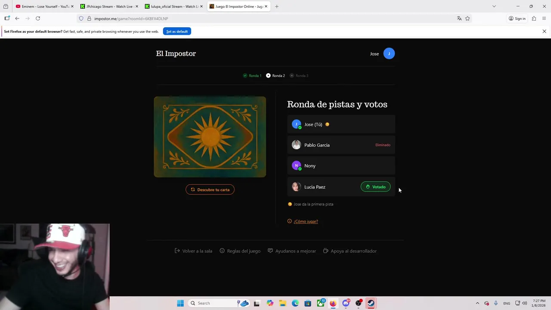Click Ayudanos a mejorar link
The image size is (551, 310).
click(292, 251)
